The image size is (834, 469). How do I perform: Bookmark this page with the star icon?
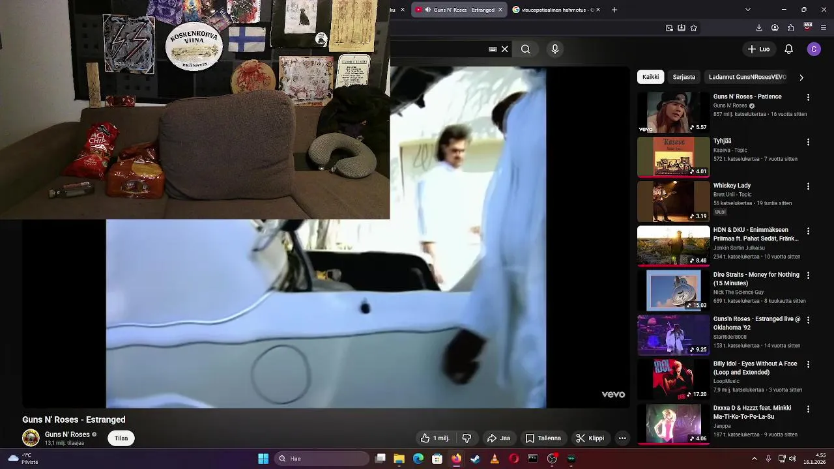click(x=694, y=28)
